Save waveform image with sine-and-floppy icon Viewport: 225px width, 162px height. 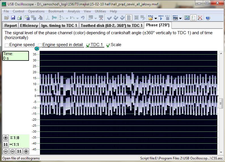tap(27, 18)
